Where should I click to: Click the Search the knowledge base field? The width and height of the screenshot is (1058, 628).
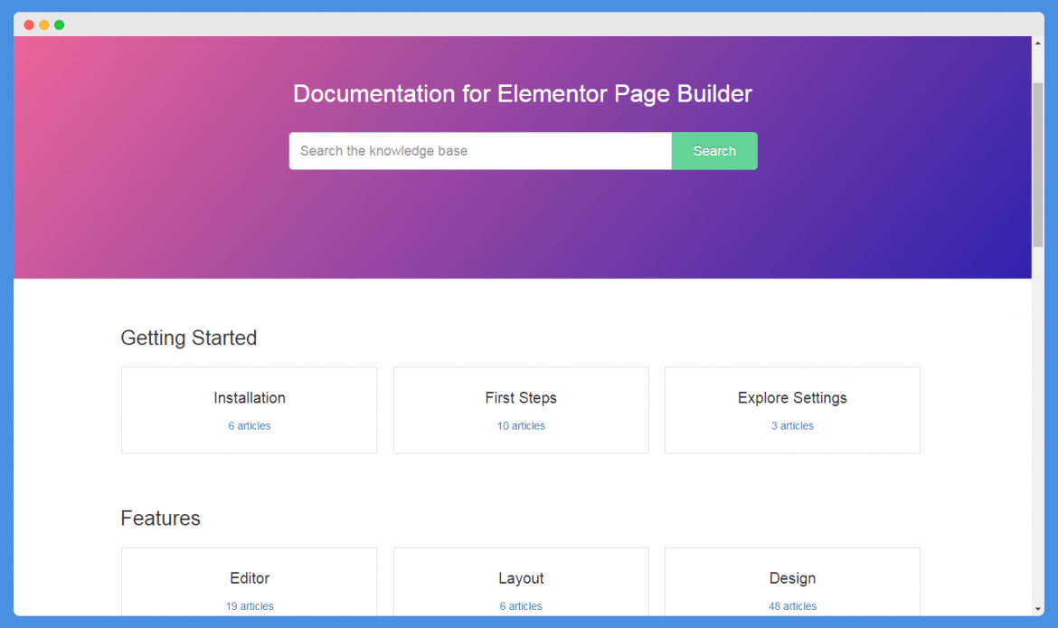[x=480, y=150]
